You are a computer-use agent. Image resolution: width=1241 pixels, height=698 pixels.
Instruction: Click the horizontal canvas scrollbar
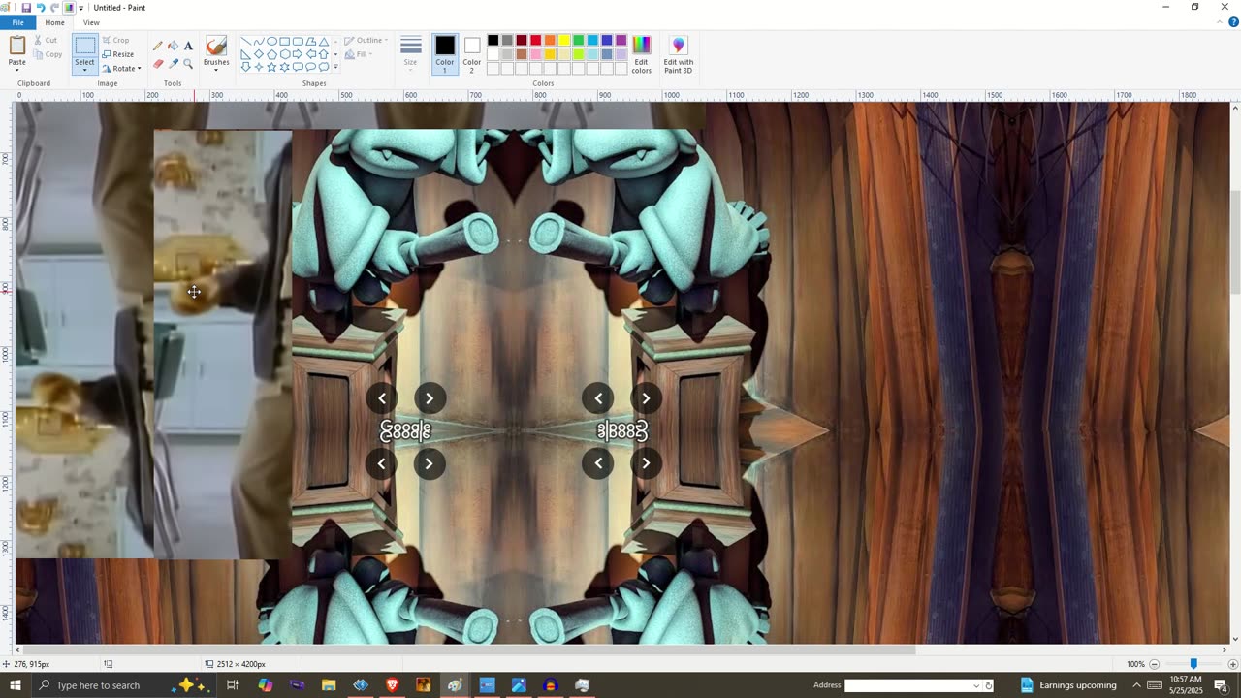coord(470,650)
